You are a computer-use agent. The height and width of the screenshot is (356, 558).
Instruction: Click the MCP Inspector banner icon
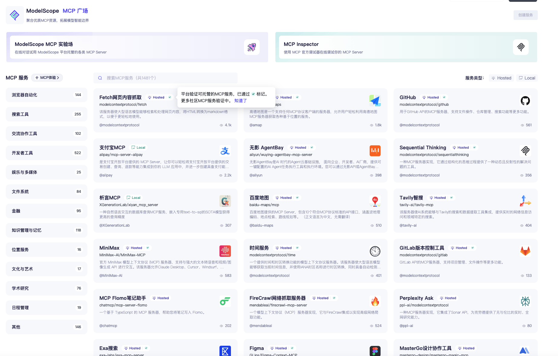521,47
